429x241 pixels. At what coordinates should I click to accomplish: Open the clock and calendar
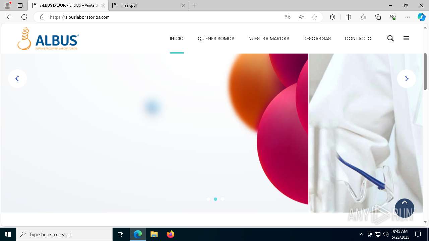click(x=400, y=234)
